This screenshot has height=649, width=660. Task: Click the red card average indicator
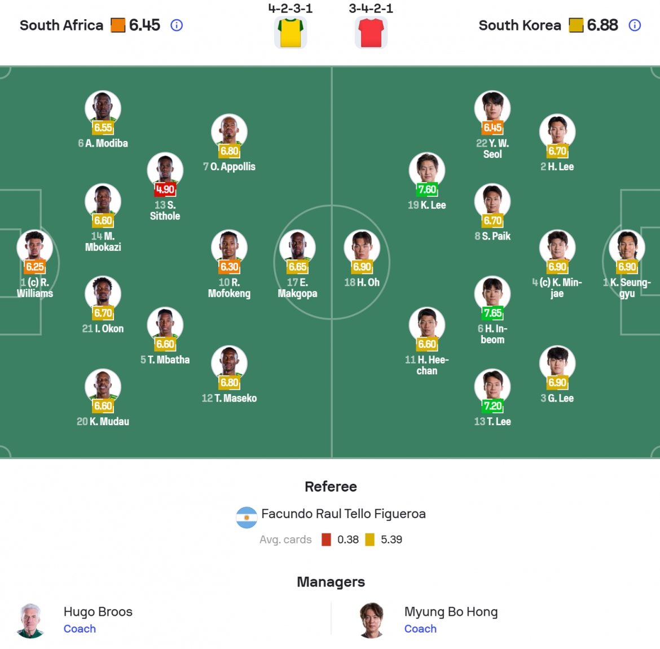[x=326, y=540]
